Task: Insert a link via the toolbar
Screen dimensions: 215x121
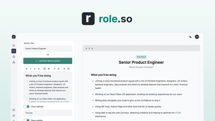Action: point(64,69)
